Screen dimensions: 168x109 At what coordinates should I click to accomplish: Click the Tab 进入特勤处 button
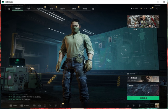25,106
